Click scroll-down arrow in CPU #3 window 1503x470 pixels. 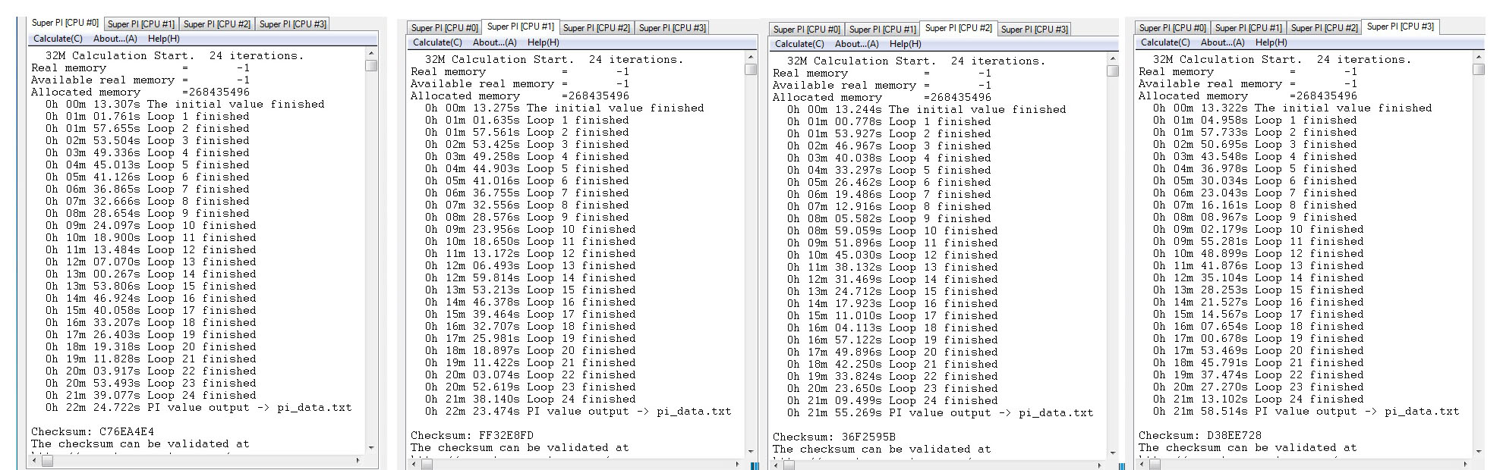click(1479, 451)
